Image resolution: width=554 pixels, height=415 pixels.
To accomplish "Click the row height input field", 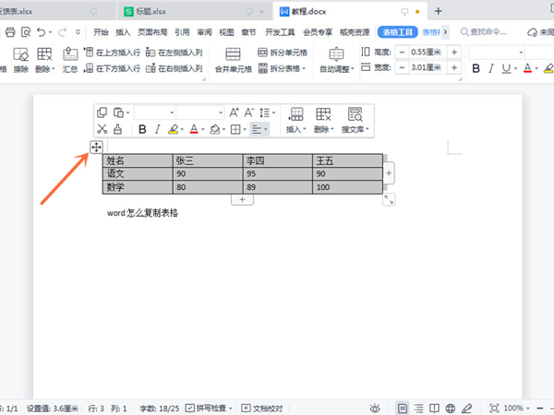I will click(428, 53).
